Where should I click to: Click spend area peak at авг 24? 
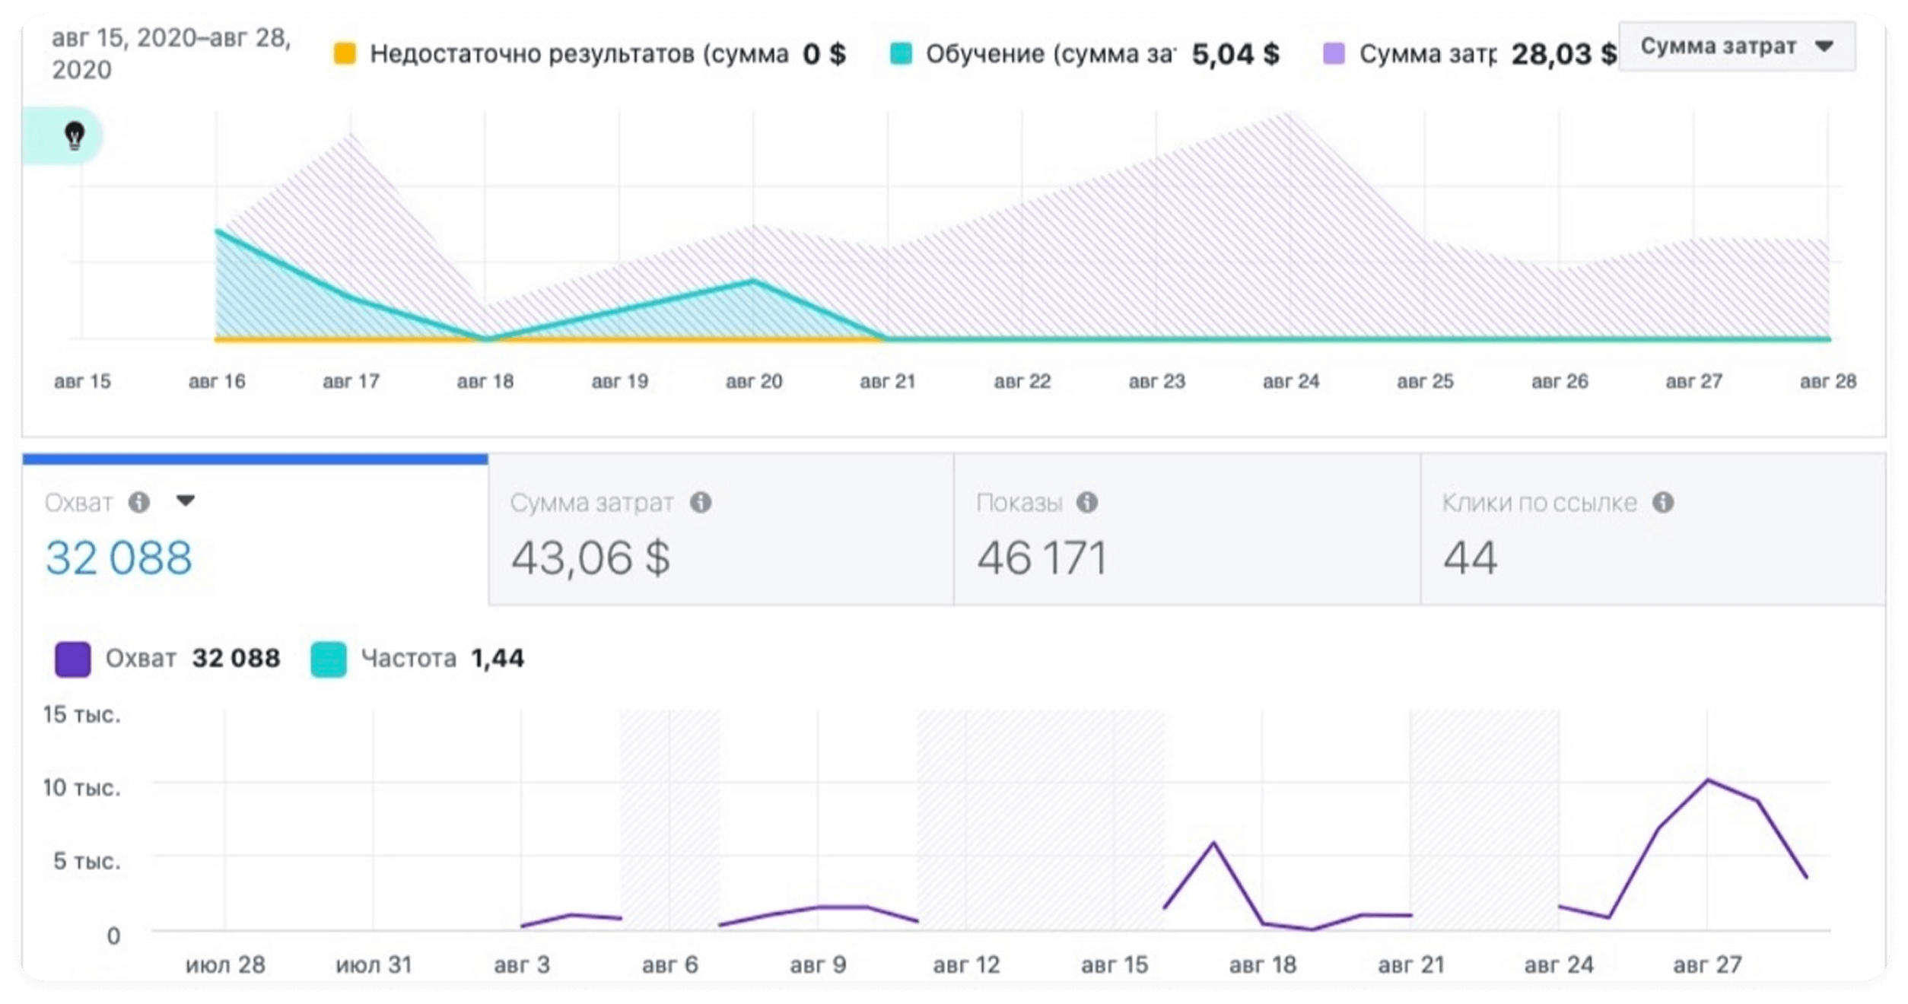(1289, 114)
